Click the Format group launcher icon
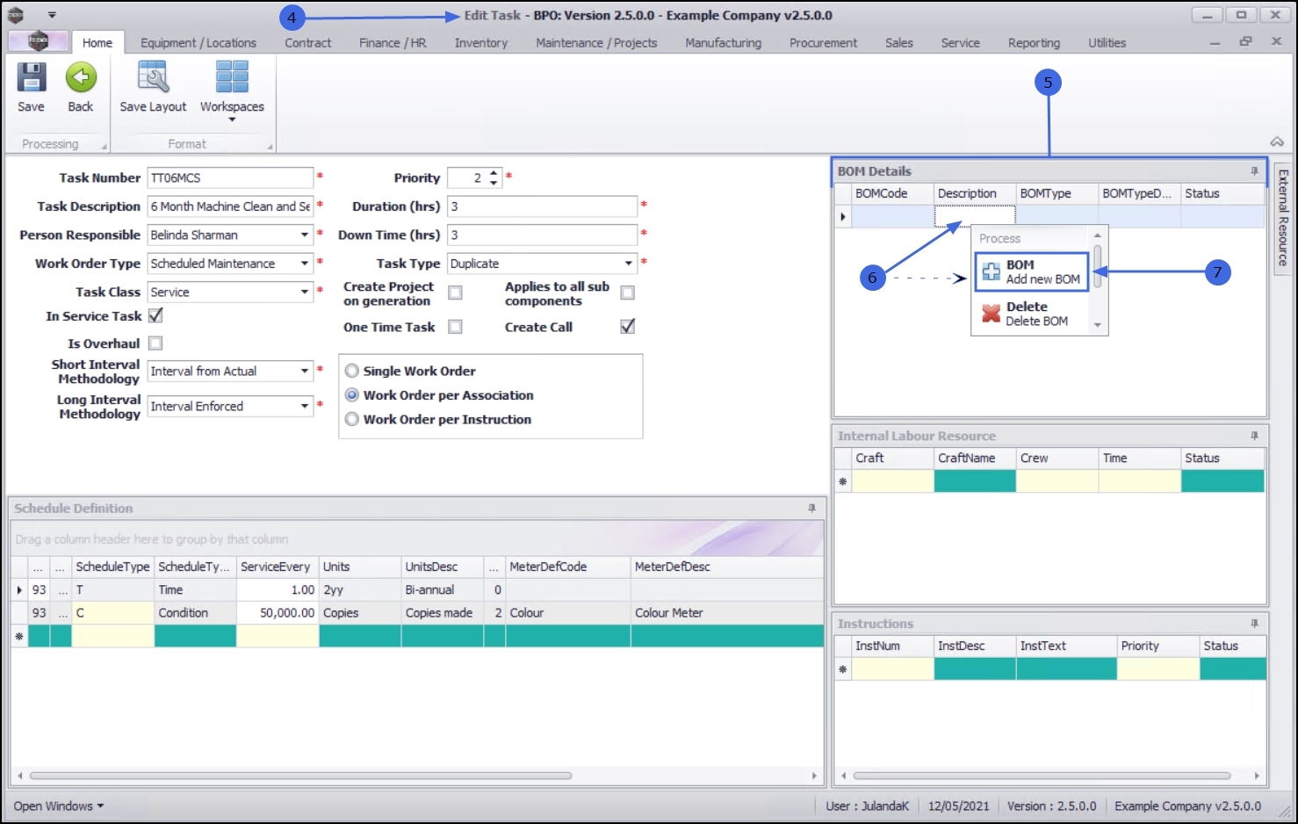 (x=270, y=147)
